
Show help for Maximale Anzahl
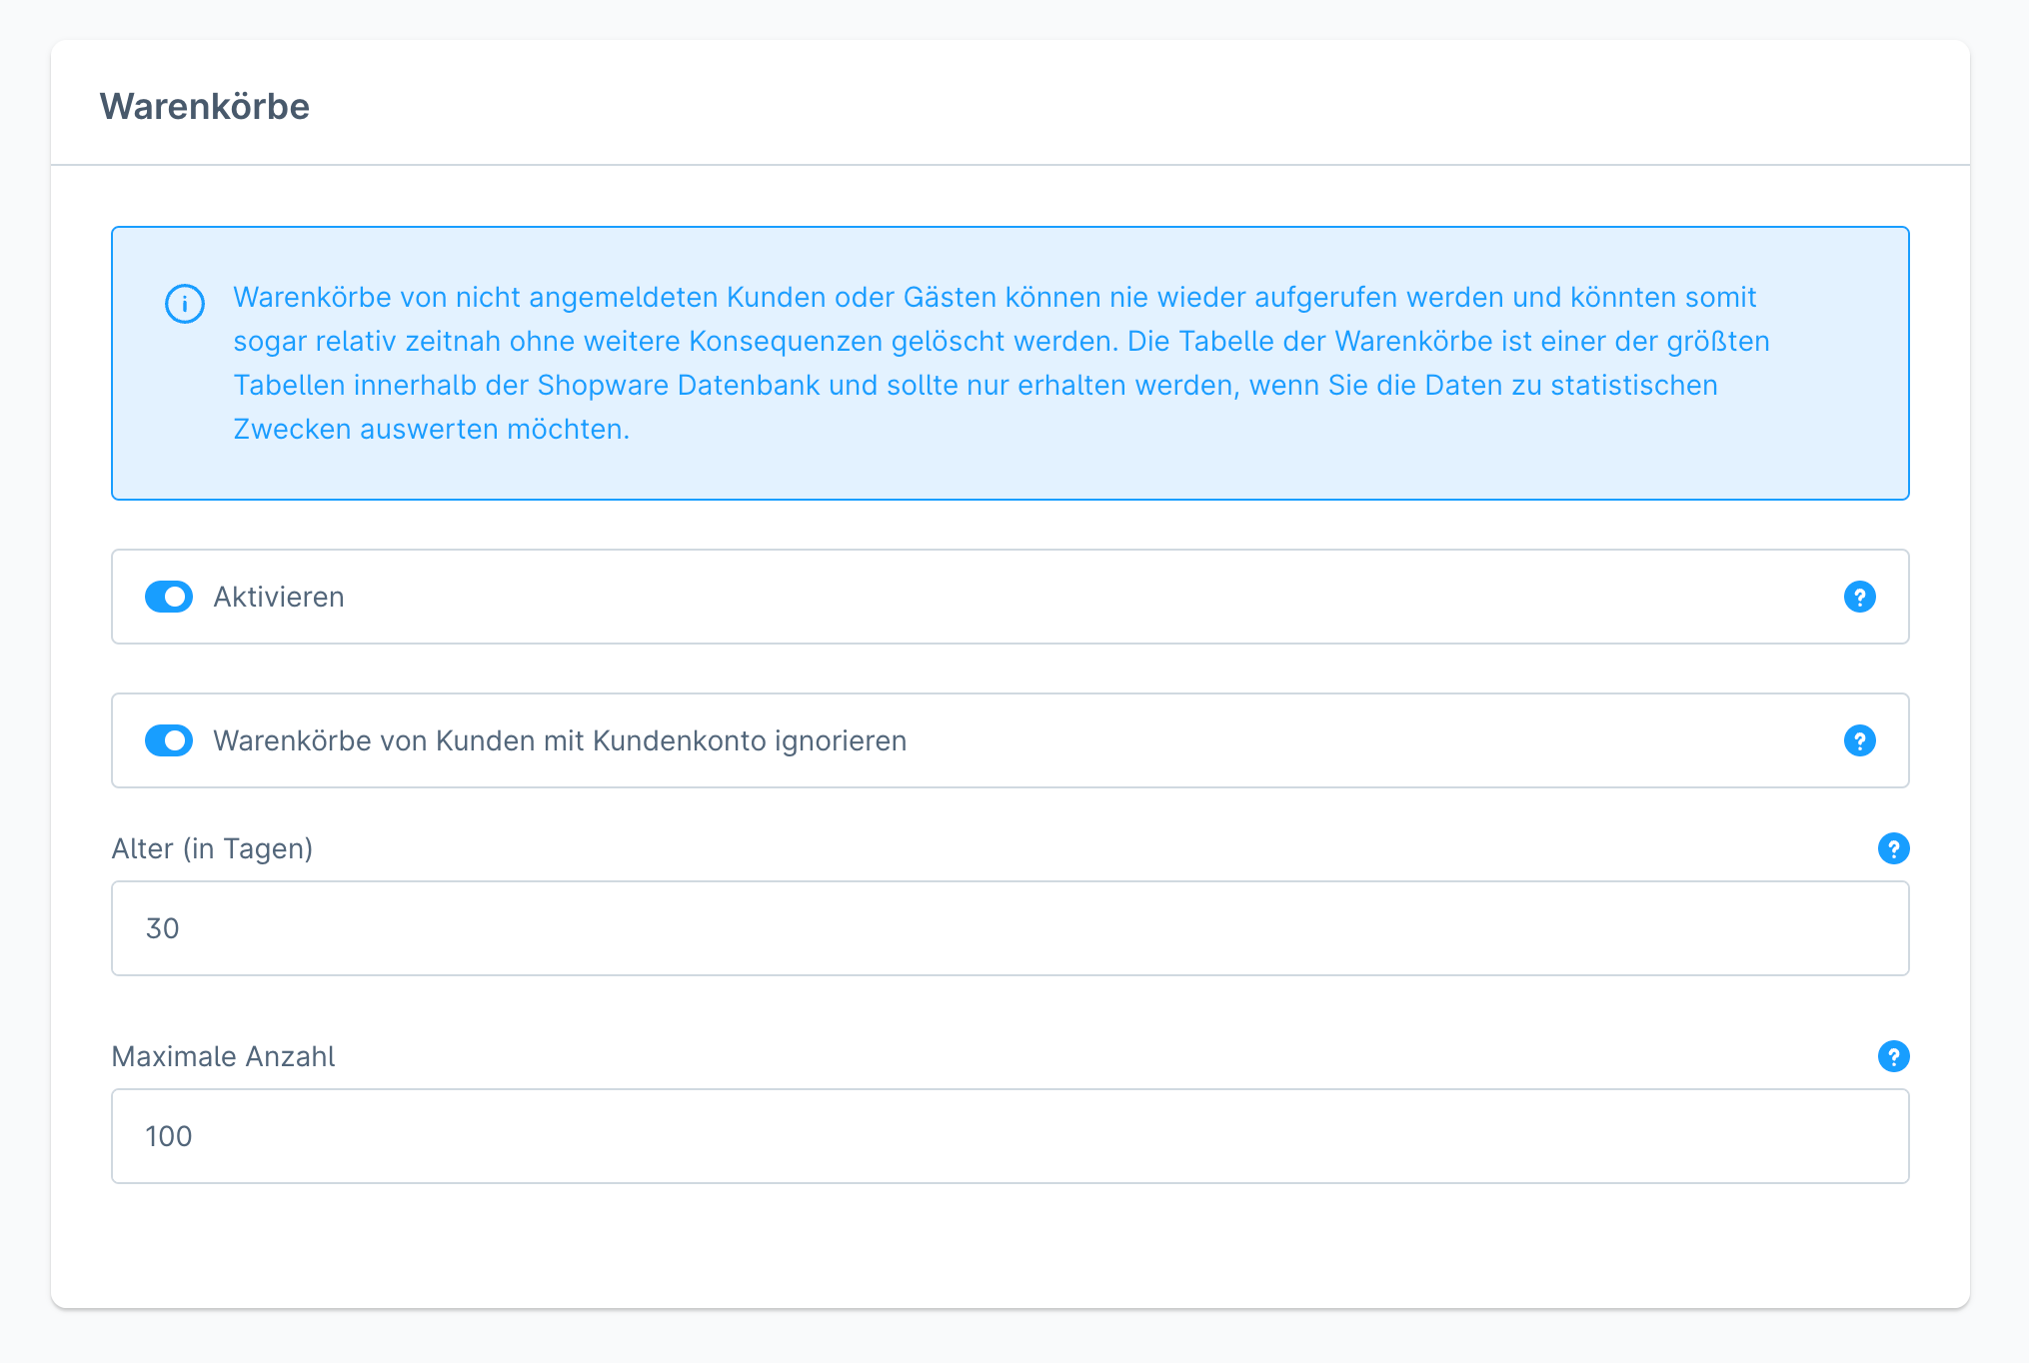pos(1893,1056)
